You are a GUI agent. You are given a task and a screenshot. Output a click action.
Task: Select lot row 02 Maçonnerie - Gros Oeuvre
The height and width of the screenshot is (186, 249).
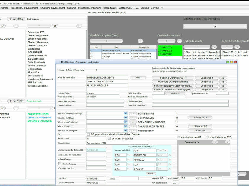[x=123, y=53]
